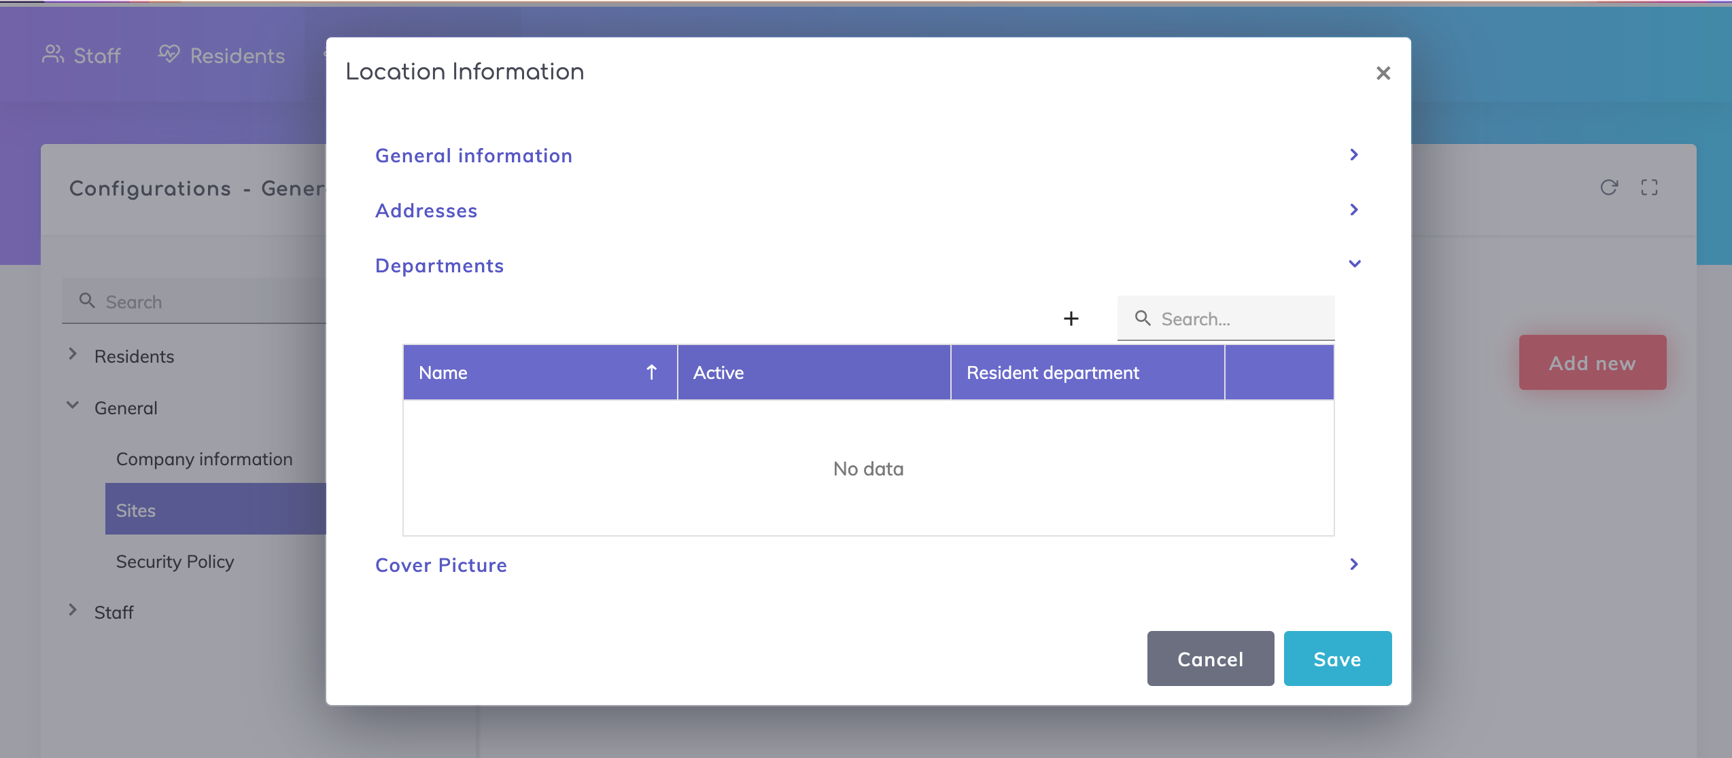Expand the Cover Picture section
Image resolution: width=1732 pixels, height=758 pixels.
point(1353,564)
